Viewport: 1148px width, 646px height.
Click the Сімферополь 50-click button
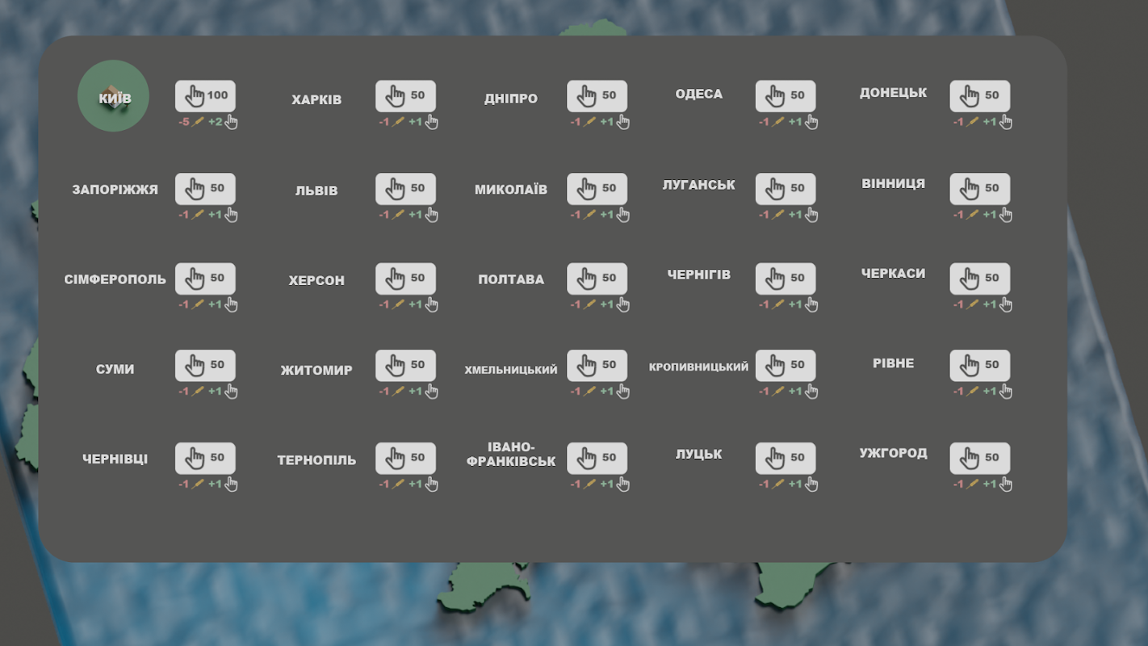pos(206,279)
